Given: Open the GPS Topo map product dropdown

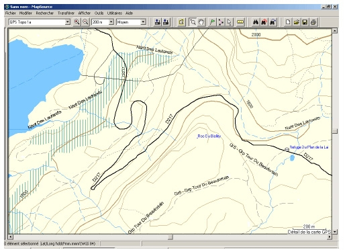Looking at the screenshot, I should (40, 22).
